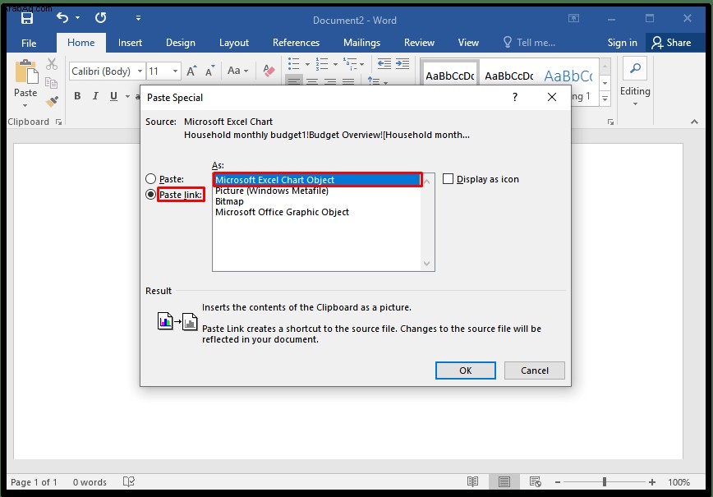
Task: Click Decrease Indent icon
Action: point(384,63)
